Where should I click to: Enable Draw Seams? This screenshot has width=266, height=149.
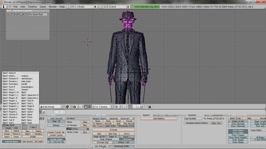[238, 140]
